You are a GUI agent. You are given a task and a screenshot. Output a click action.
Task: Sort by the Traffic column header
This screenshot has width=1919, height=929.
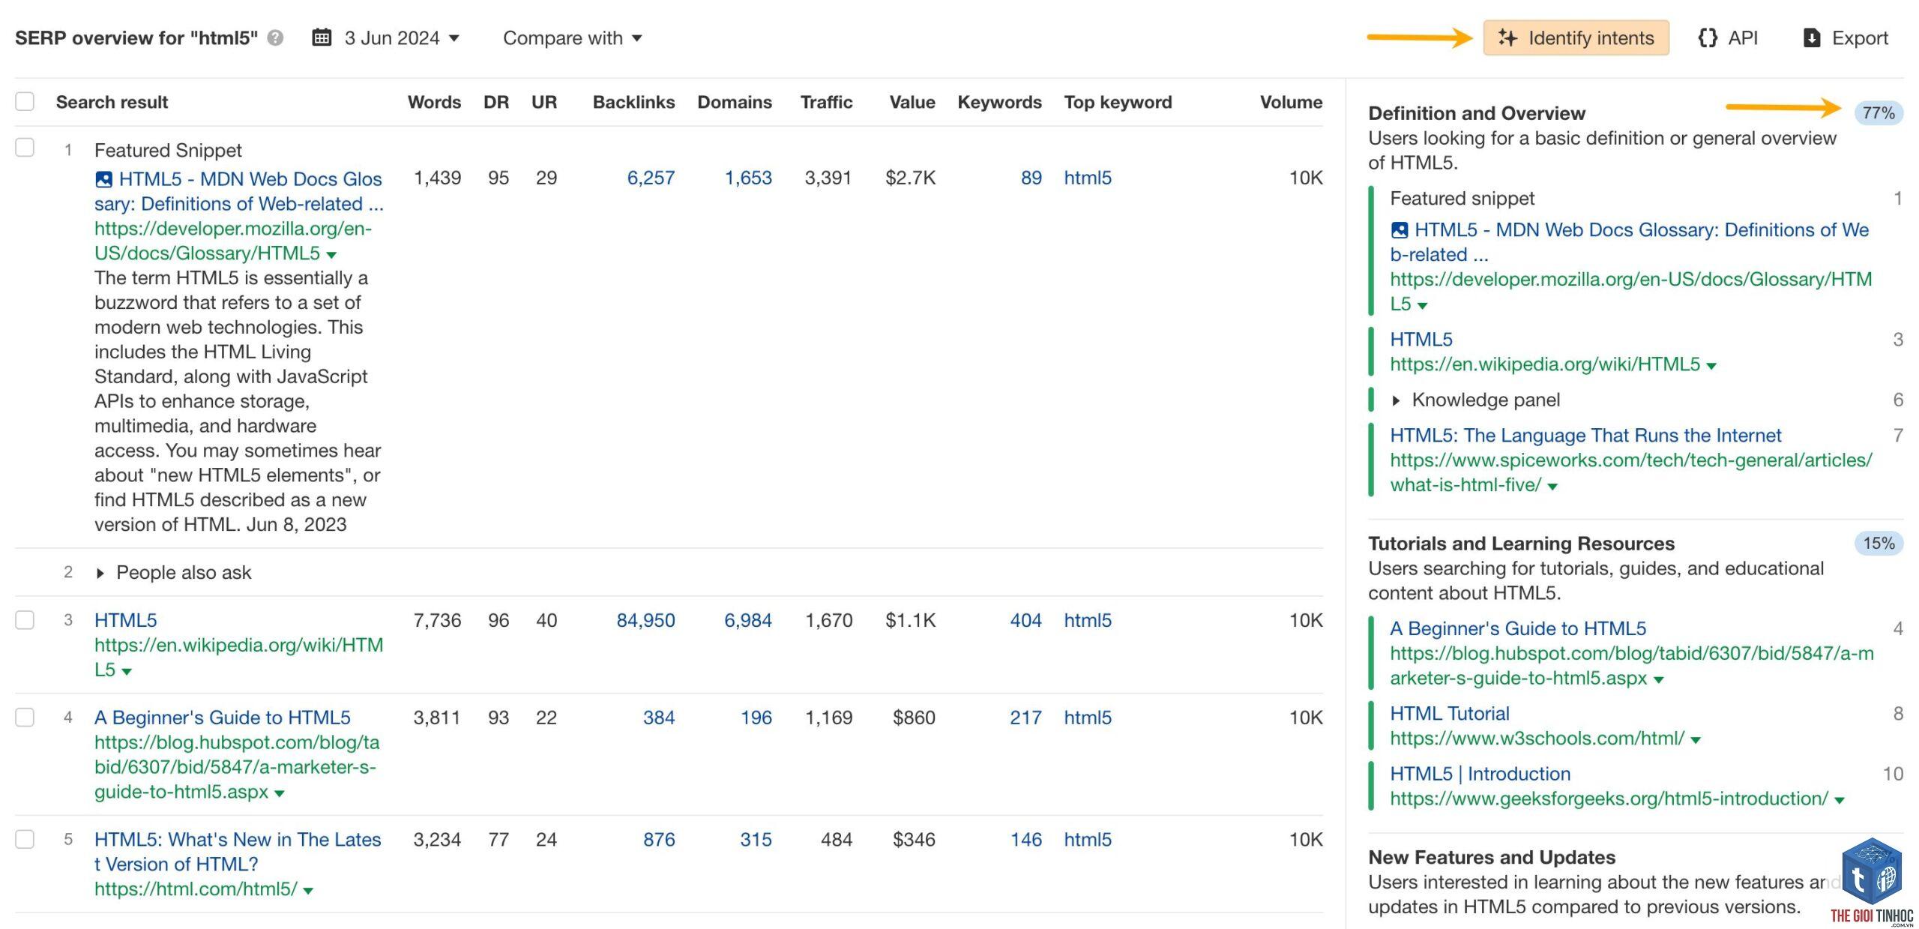826,102
